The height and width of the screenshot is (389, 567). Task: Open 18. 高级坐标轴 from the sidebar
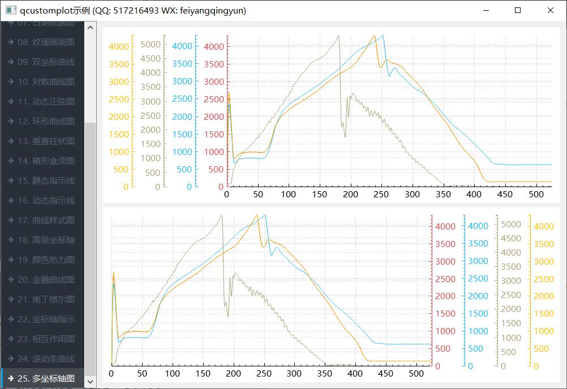46,240
